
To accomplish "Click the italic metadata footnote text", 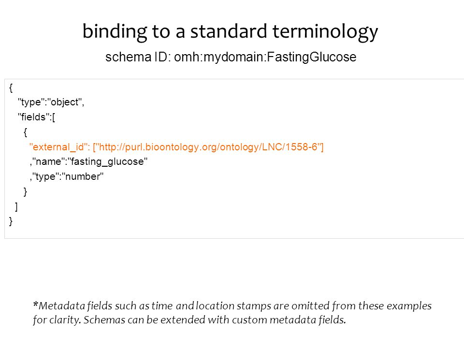I will pos(232,313).
